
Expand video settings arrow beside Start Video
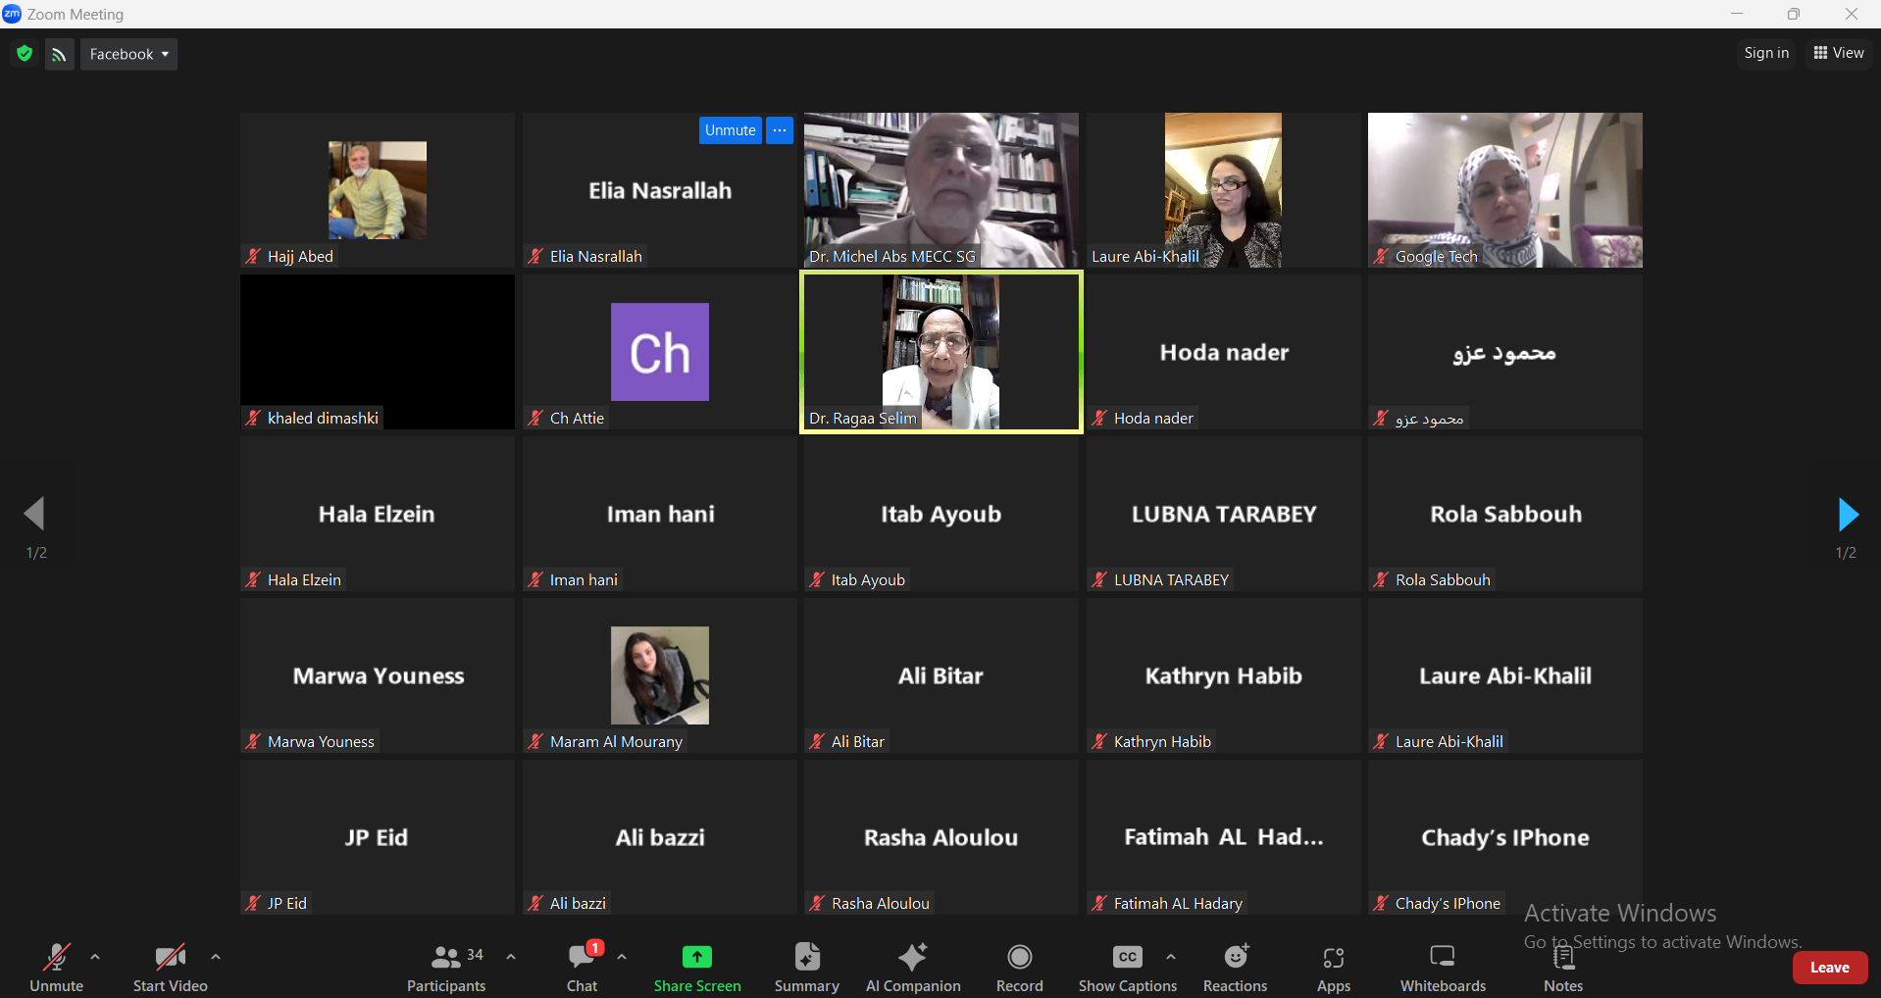point(216,957)
